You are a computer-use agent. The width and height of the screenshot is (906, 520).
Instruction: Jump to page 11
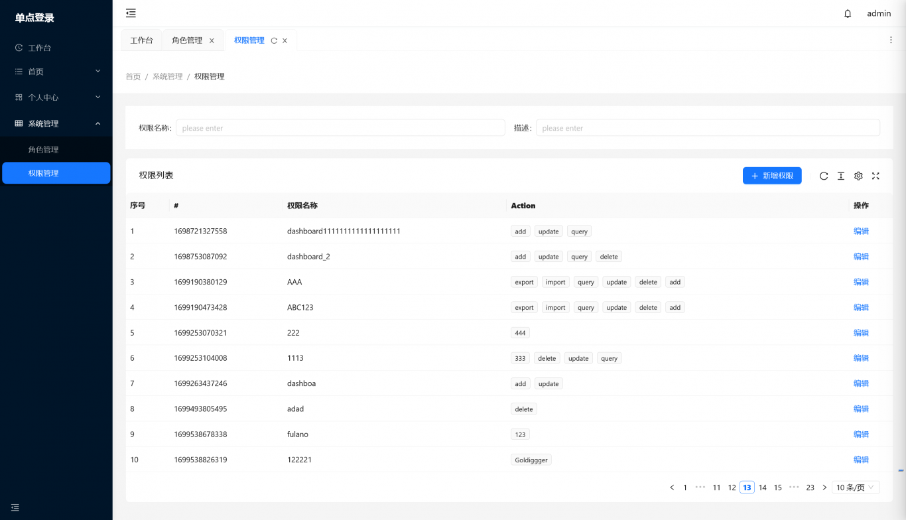tap(716, 487)
